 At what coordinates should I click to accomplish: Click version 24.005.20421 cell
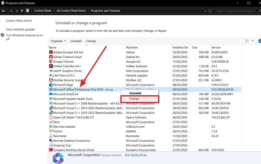[x=220, y=52]
